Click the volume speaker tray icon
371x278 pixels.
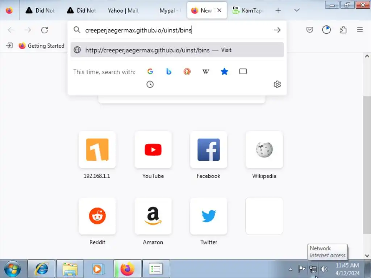pos(324,269)
